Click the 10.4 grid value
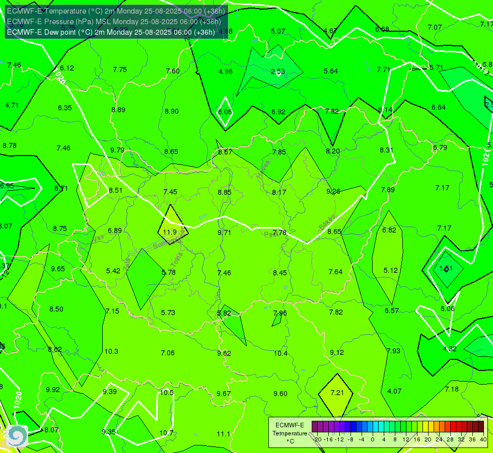 tap(280, 353)
